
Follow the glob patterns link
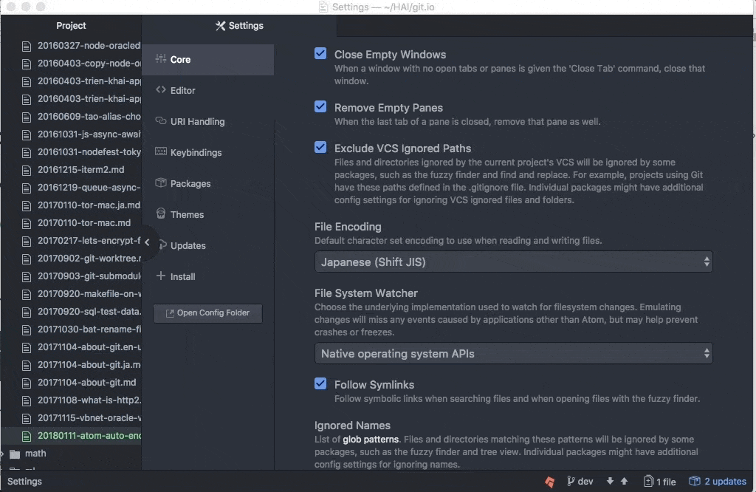click(x=371, y=440)
